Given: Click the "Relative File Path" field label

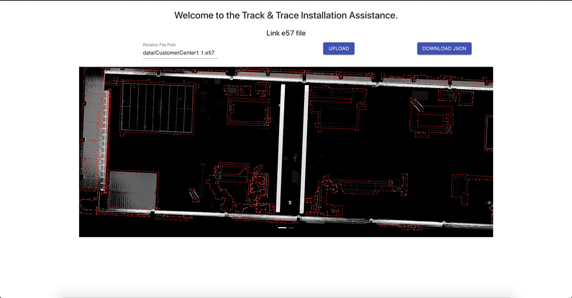Looking at the screenshot, I should click(x=159, y=45).
